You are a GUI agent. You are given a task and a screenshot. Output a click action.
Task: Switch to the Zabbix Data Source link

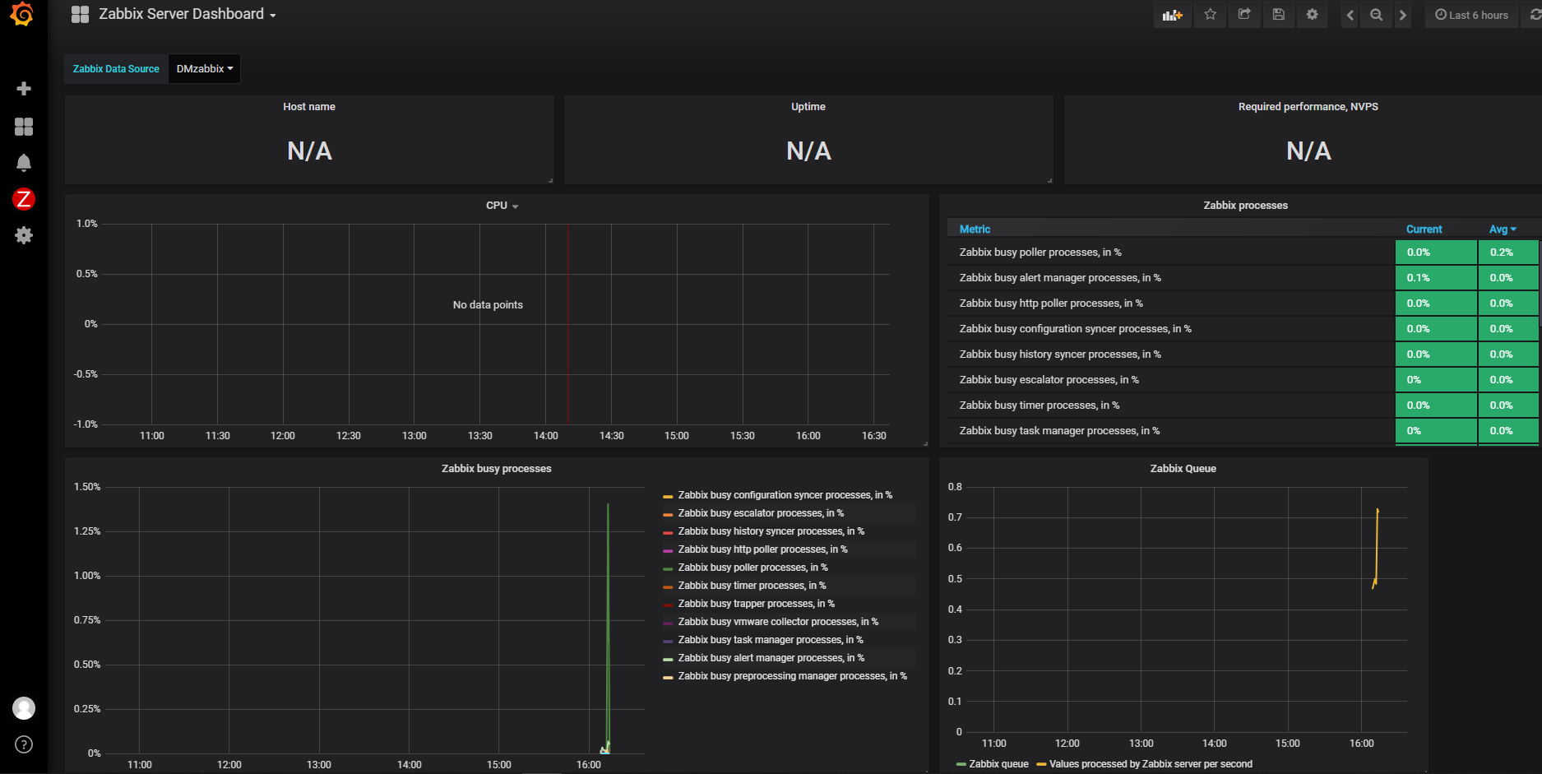pos(115,68)
